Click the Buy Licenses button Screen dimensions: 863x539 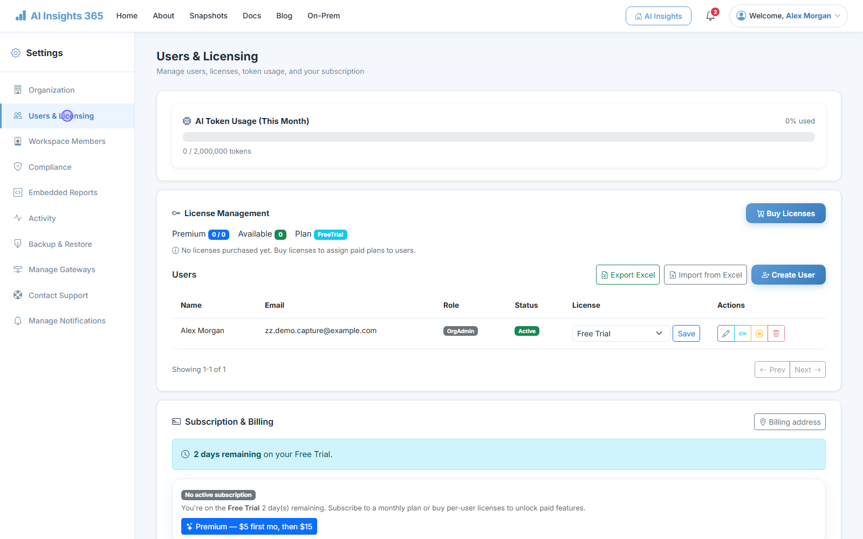point(786,213)
